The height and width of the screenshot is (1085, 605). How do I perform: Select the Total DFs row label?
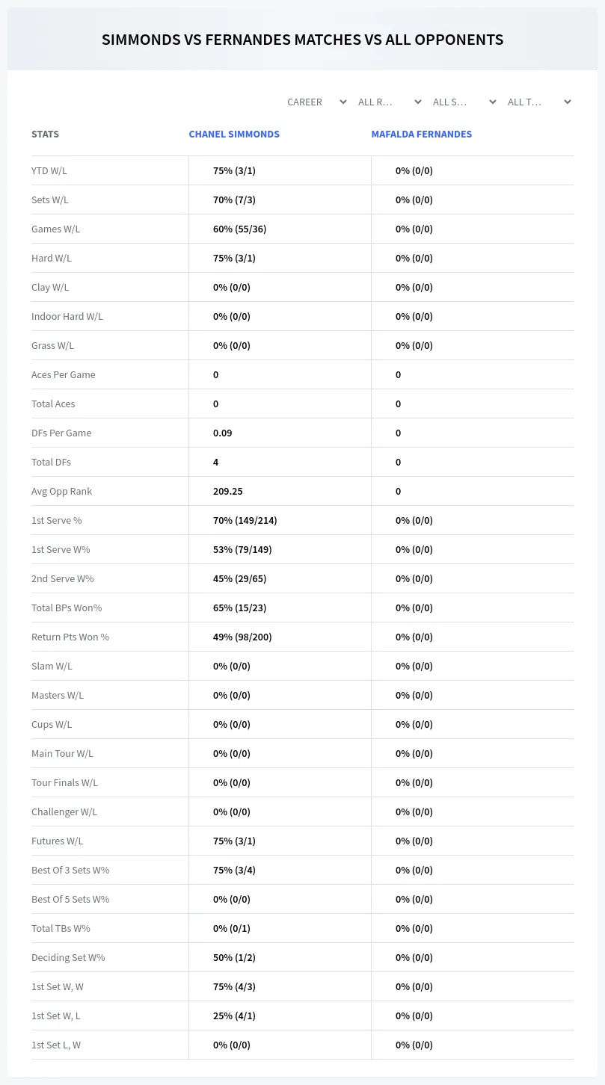click(x=51, y=462)
